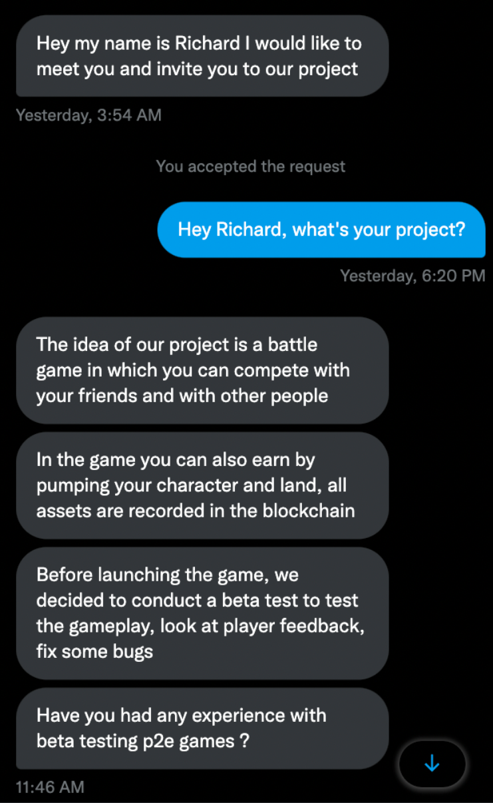
Task: Click "Have you had any experience with" line
Action: click(x=181, y=715)
